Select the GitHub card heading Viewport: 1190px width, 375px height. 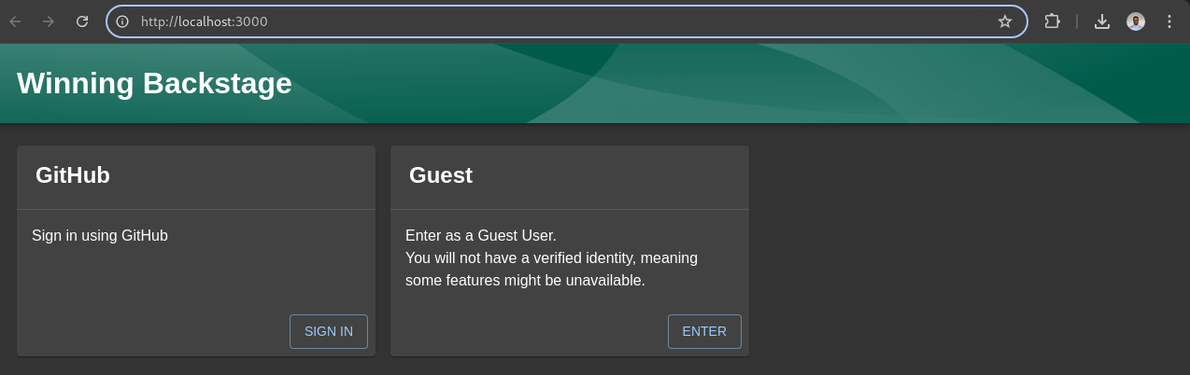[73, 175]
